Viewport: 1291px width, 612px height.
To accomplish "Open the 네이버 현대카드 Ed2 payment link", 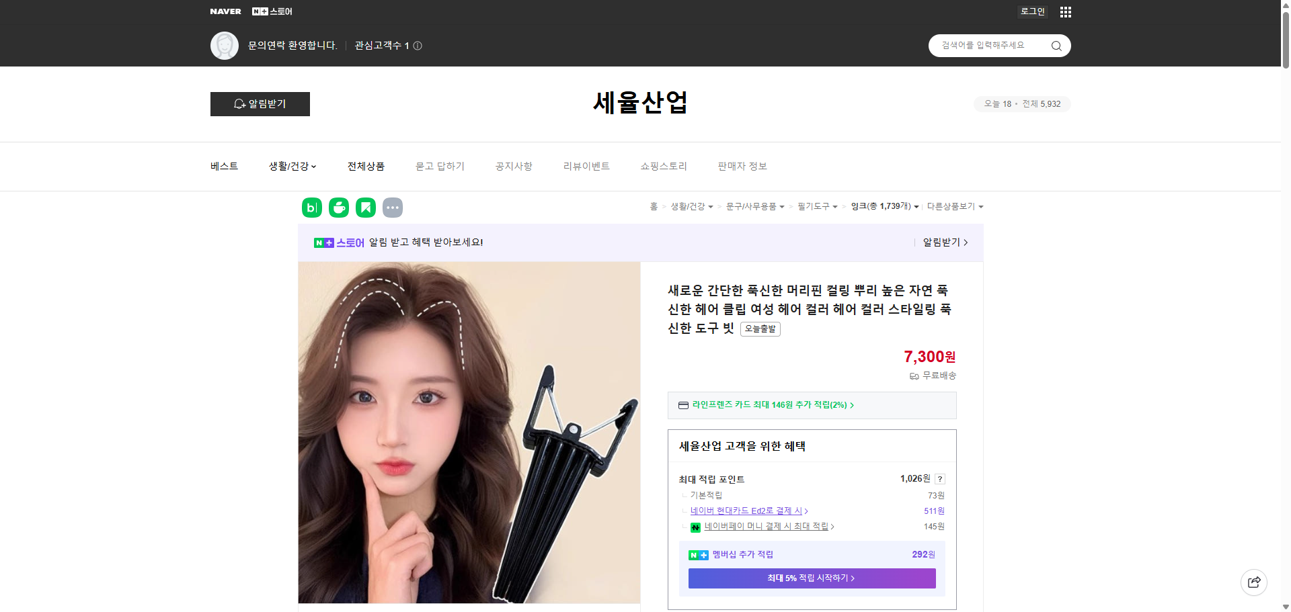I will [x=748, y=511].
